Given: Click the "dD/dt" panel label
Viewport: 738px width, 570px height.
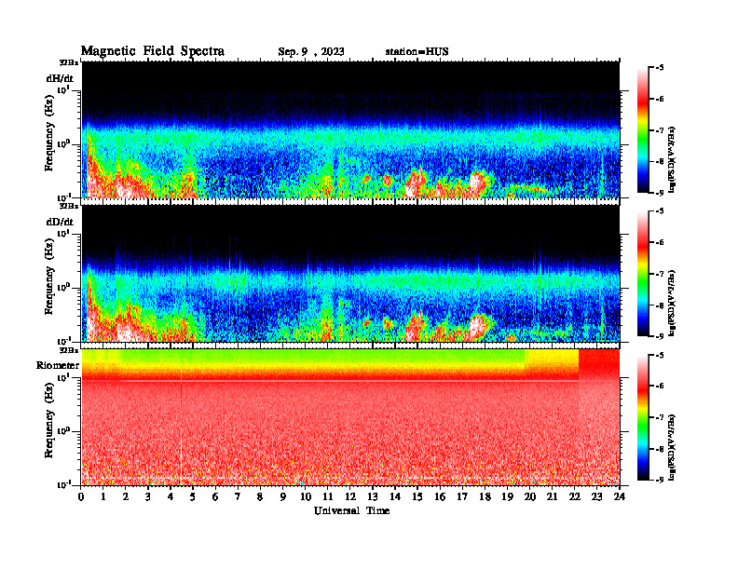Looking at the screenshot, I should pos(60,222).
